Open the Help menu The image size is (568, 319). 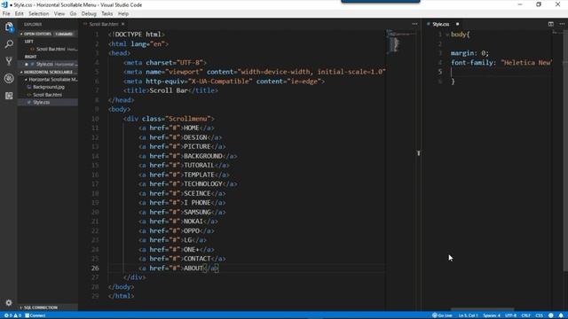123,14
